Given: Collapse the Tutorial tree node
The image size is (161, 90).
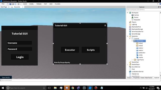Looking at the screenshot, I should [x=130, y=38].
